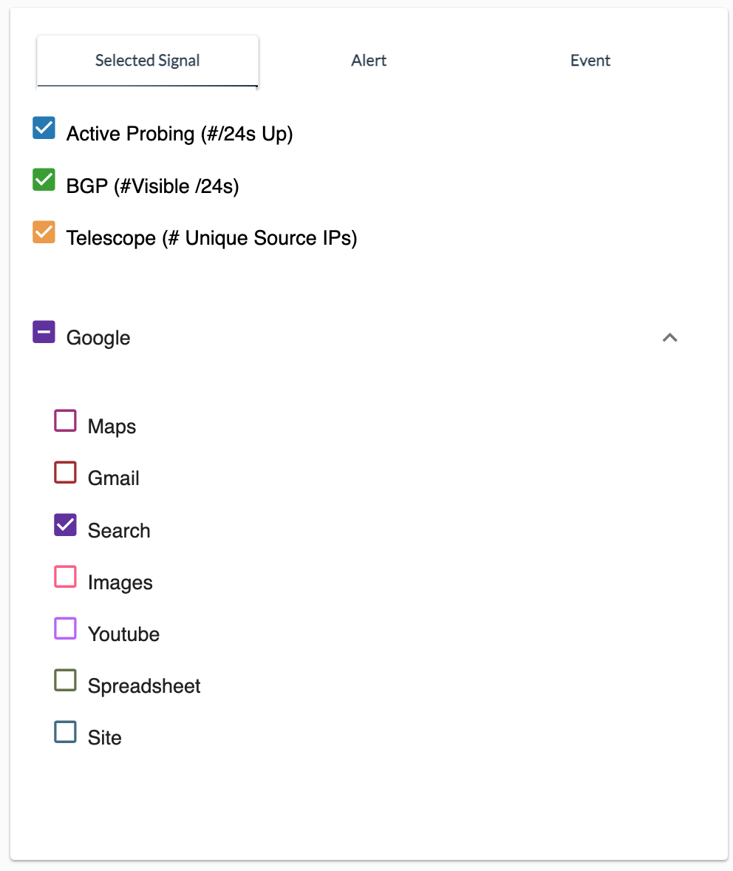Disable the Telescope Unique Source IPs checkbox

tap(44, 231)
